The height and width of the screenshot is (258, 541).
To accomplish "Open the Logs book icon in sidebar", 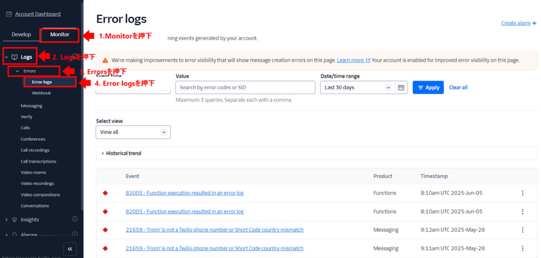I will pyautogui.click(x=15, y=57).
